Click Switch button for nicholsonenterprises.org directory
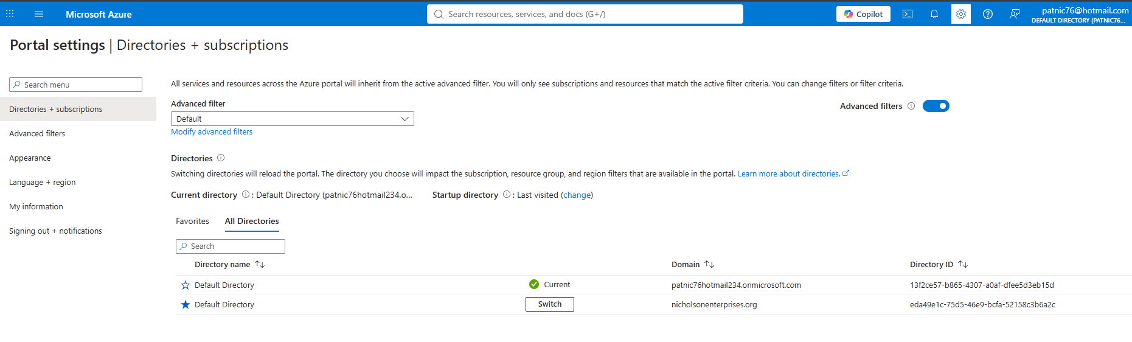Viewport: 1132px width, 342px height. (550, 304)
